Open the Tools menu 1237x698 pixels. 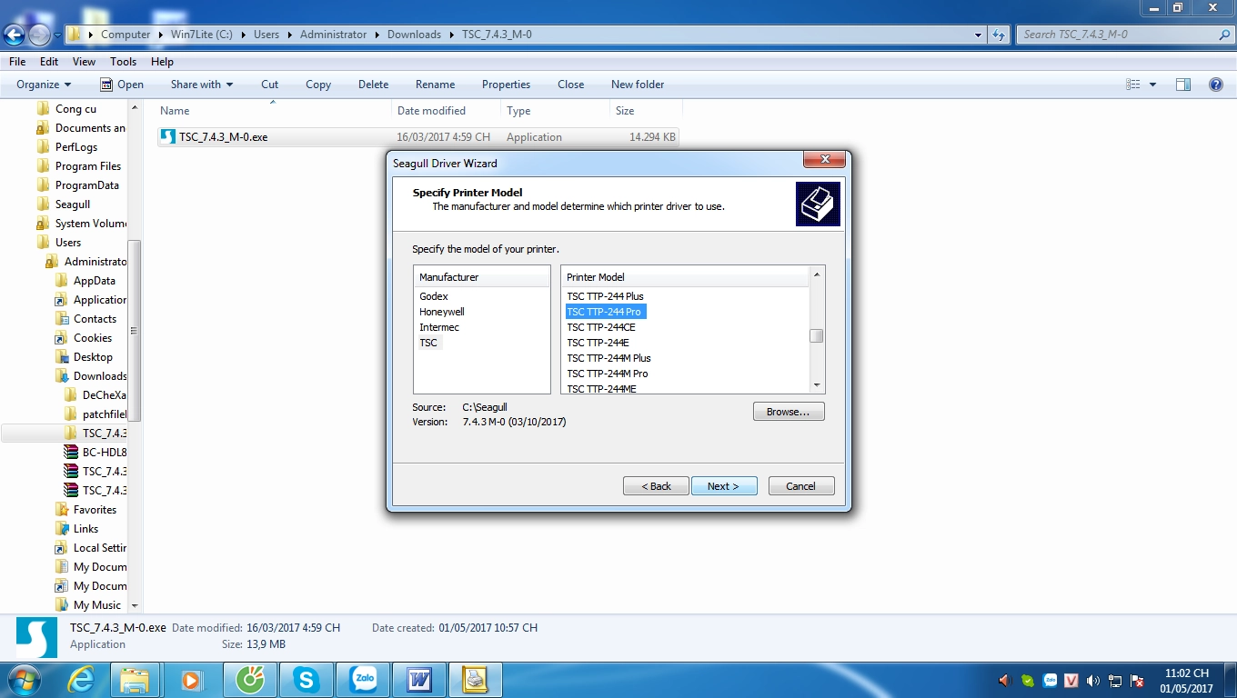pos(124,62)
